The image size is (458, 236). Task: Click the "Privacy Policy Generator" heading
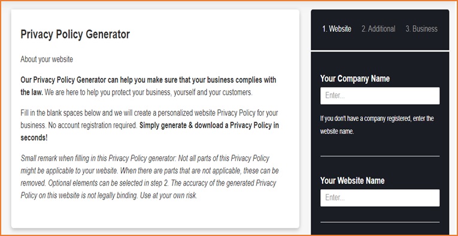(x=75, y=35)
